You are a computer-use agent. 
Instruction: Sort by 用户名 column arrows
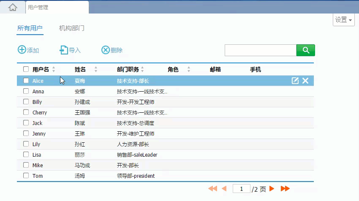[x=54, y=69]
